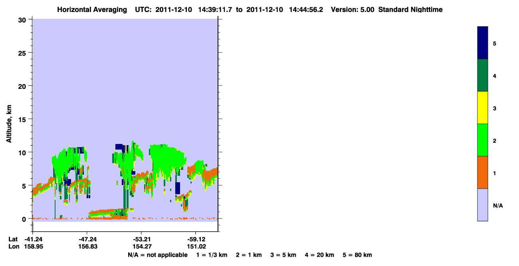Click the bright green color bar segment 2
The width and height of the screenshot is (519, 266).
[x=483, y=140]
